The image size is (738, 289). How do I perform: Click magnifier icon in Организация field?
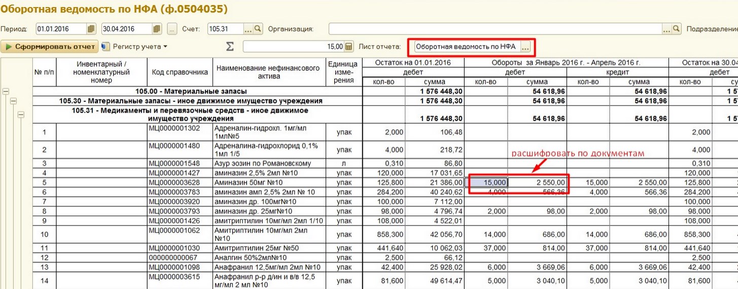click(x=676, y=29)
